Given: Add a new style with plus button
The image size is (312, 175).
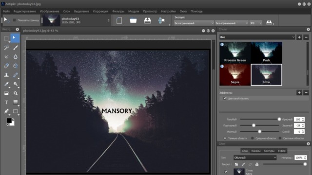Looking at the screenshot, I should click(x=299, y=37).
